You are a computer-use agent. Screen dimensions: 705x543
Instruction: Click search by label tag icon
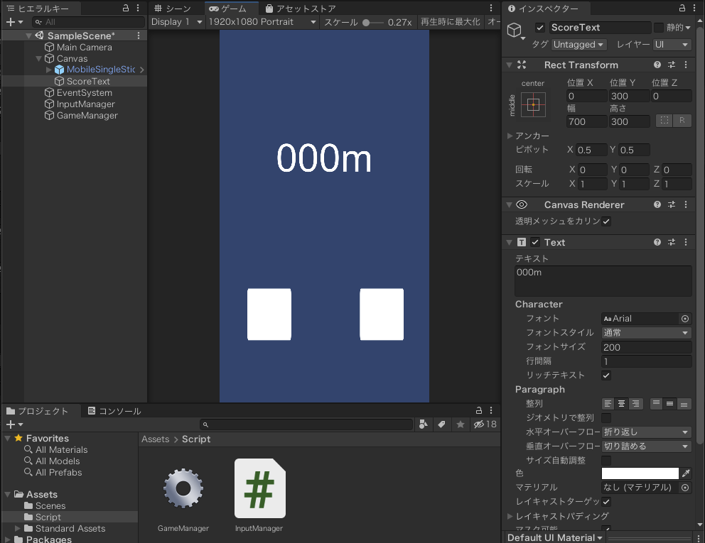441,424
